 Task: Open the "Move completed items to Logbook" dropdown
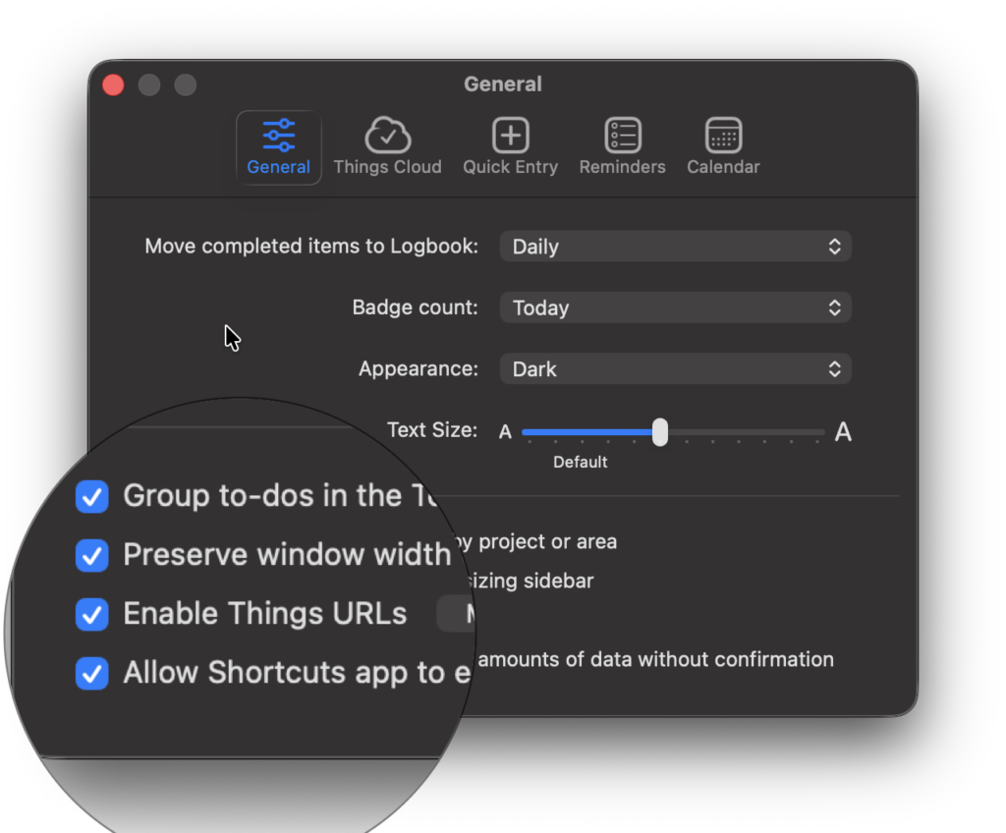[x=675, y=246]
